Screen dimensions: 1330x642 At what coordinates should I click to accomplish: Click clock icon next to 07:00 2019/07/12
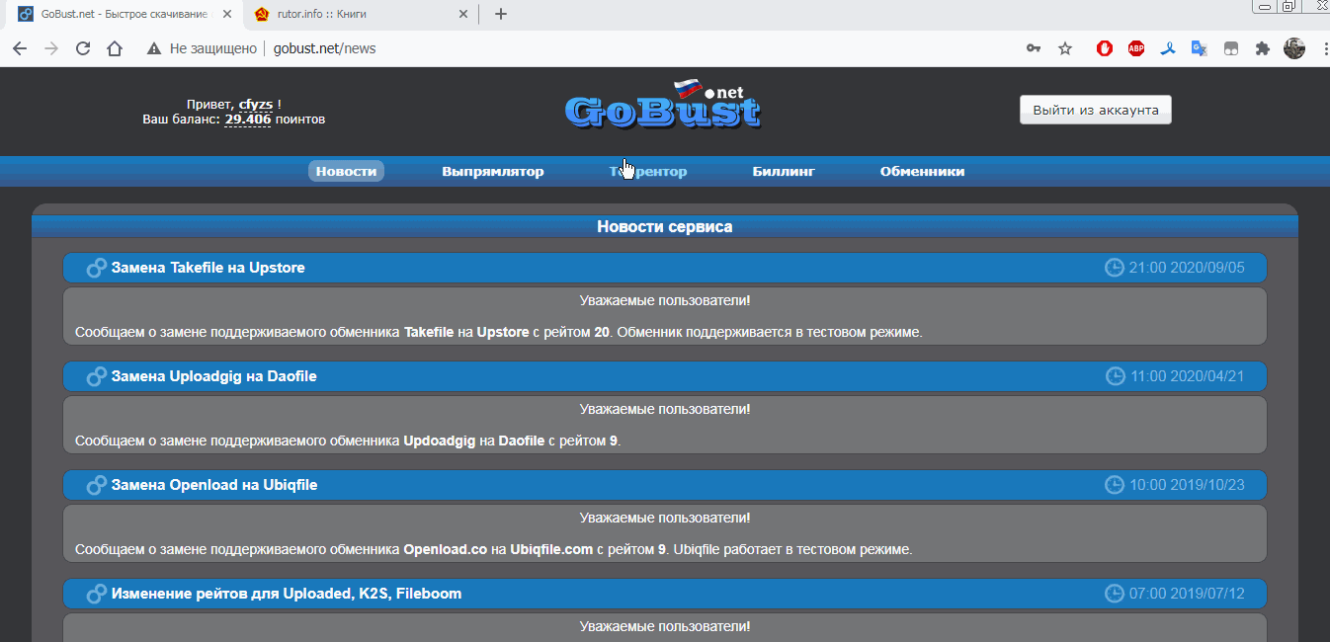click(1114, 594)
